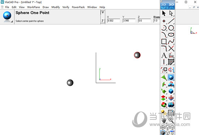Select the Dimension tool
Image resolution: width=199 pixels, height=135 pixels.
(171, 55)
